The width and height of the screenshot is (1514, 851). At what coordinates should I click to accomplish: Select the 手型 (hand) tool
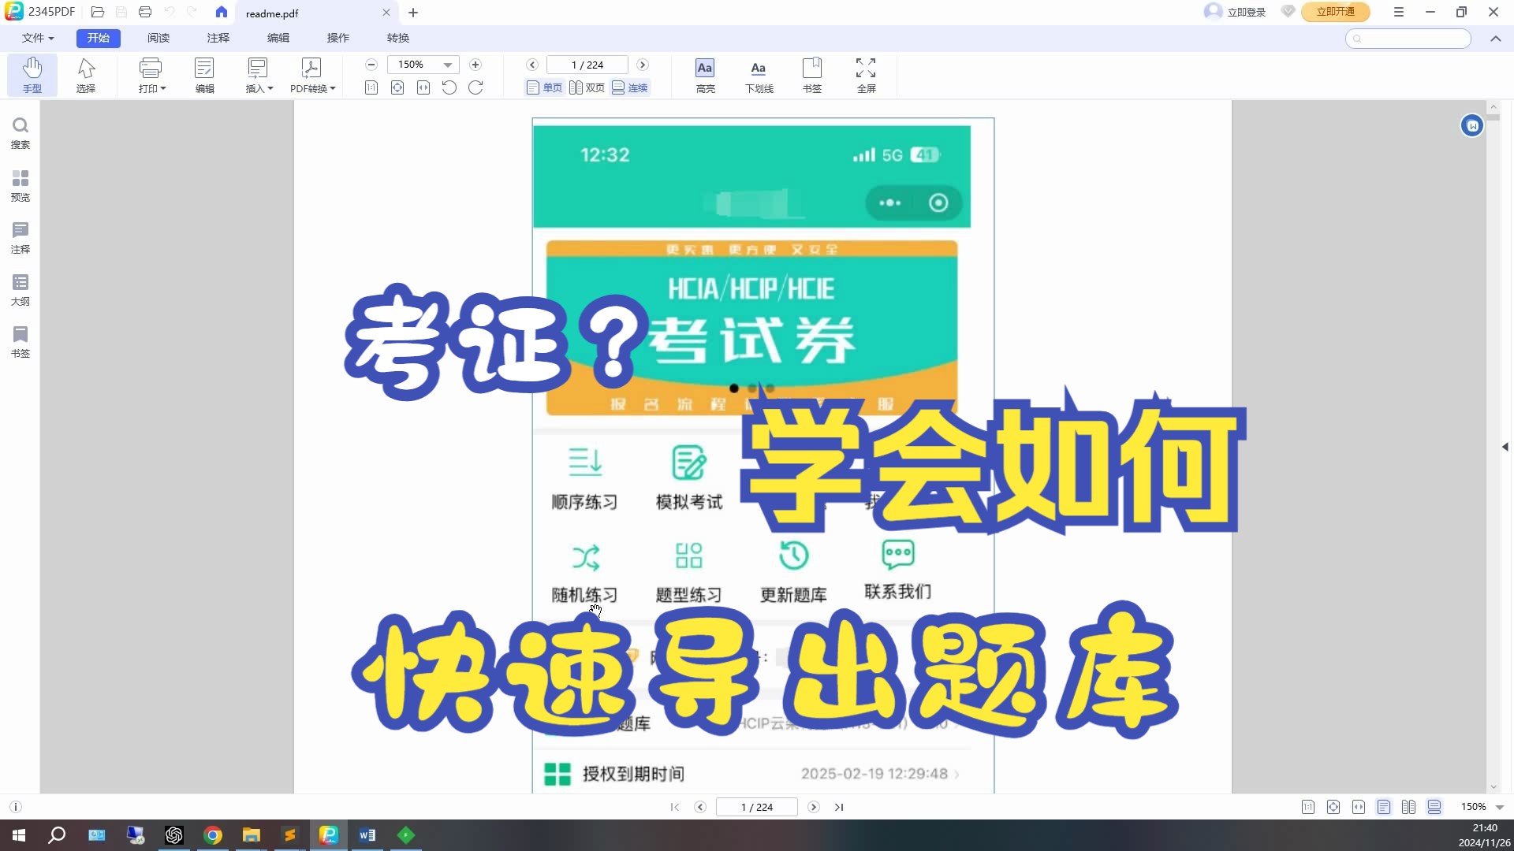[x=32, y=75]
